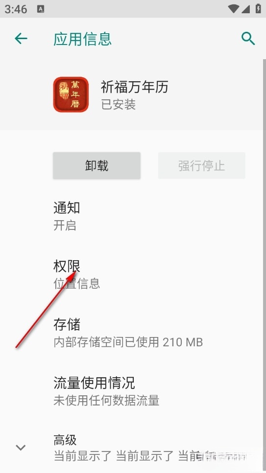Image resolution: width=266 pixels, height=473 pixels.
Task: Tap the 应用信息 page title
Action: tap(82, 39)
